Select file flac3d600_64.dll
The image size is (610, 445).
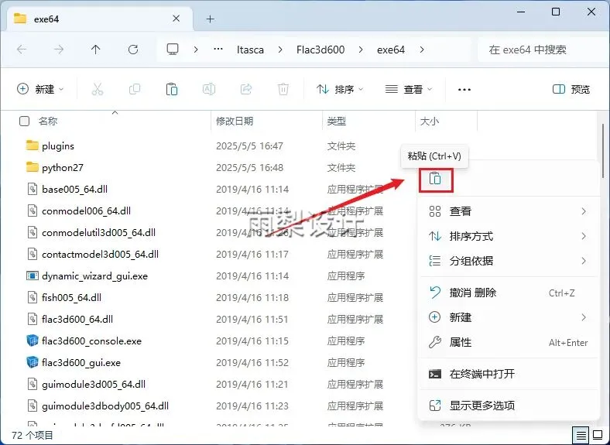(77, 320)
